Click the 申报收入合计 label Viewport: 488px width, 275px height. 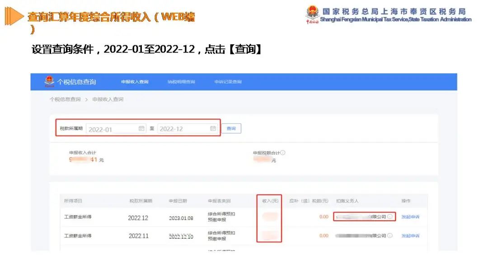83,152
